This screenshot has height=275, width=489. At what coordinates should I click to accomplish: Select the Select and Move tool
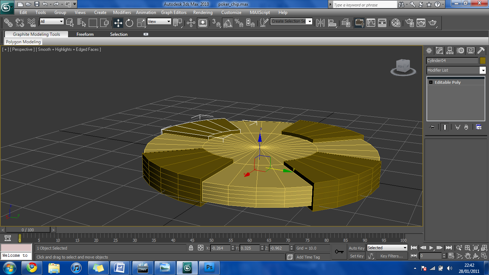coord(118,23)
